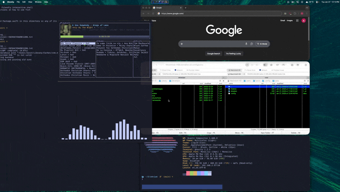
Task: Click the pink color block in fetch output
Action: point(188,173)
